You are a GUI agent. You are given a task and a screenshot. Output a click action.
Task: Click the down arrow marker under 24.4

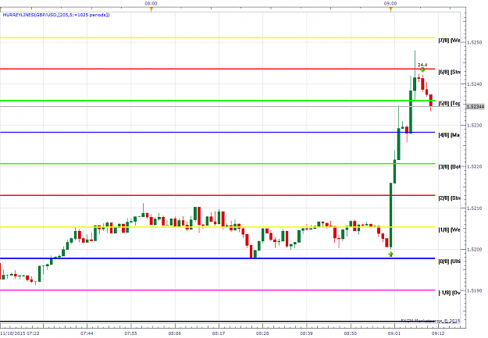click(x=422, y=69)
